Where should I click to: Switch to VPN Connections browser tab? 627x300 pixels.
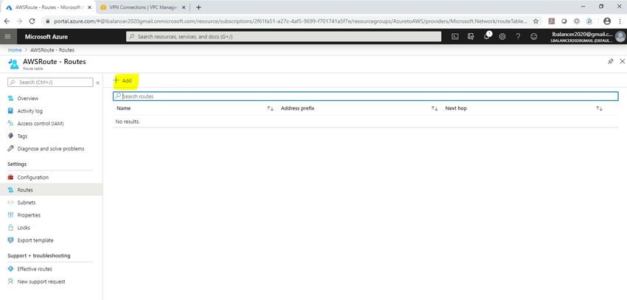click(x=142, y=7)
